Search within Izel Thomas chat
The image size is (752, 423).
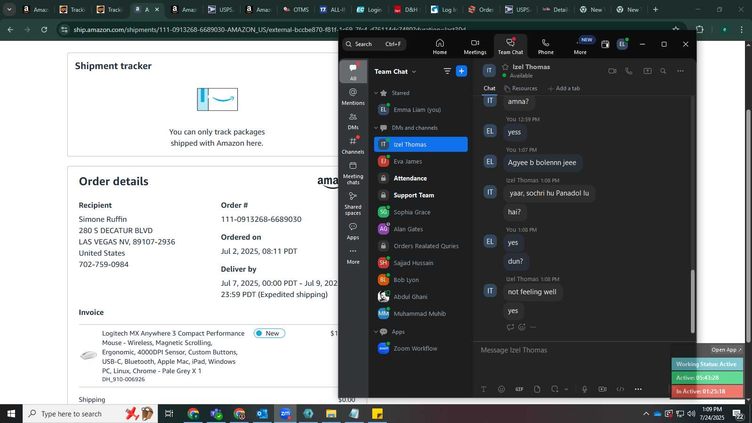click(x=663, y=71)
